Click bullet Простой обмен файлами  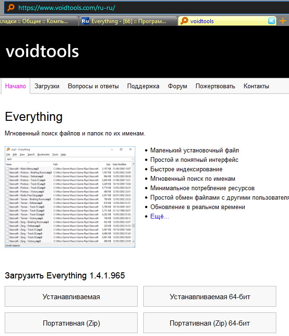[220, 197]
